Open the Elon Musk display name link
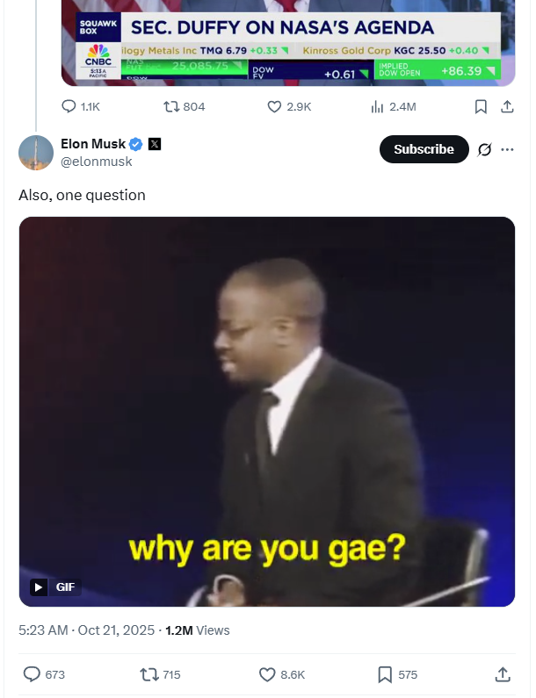This screenshot has width=536, height=698. click(x=93, y=144)
